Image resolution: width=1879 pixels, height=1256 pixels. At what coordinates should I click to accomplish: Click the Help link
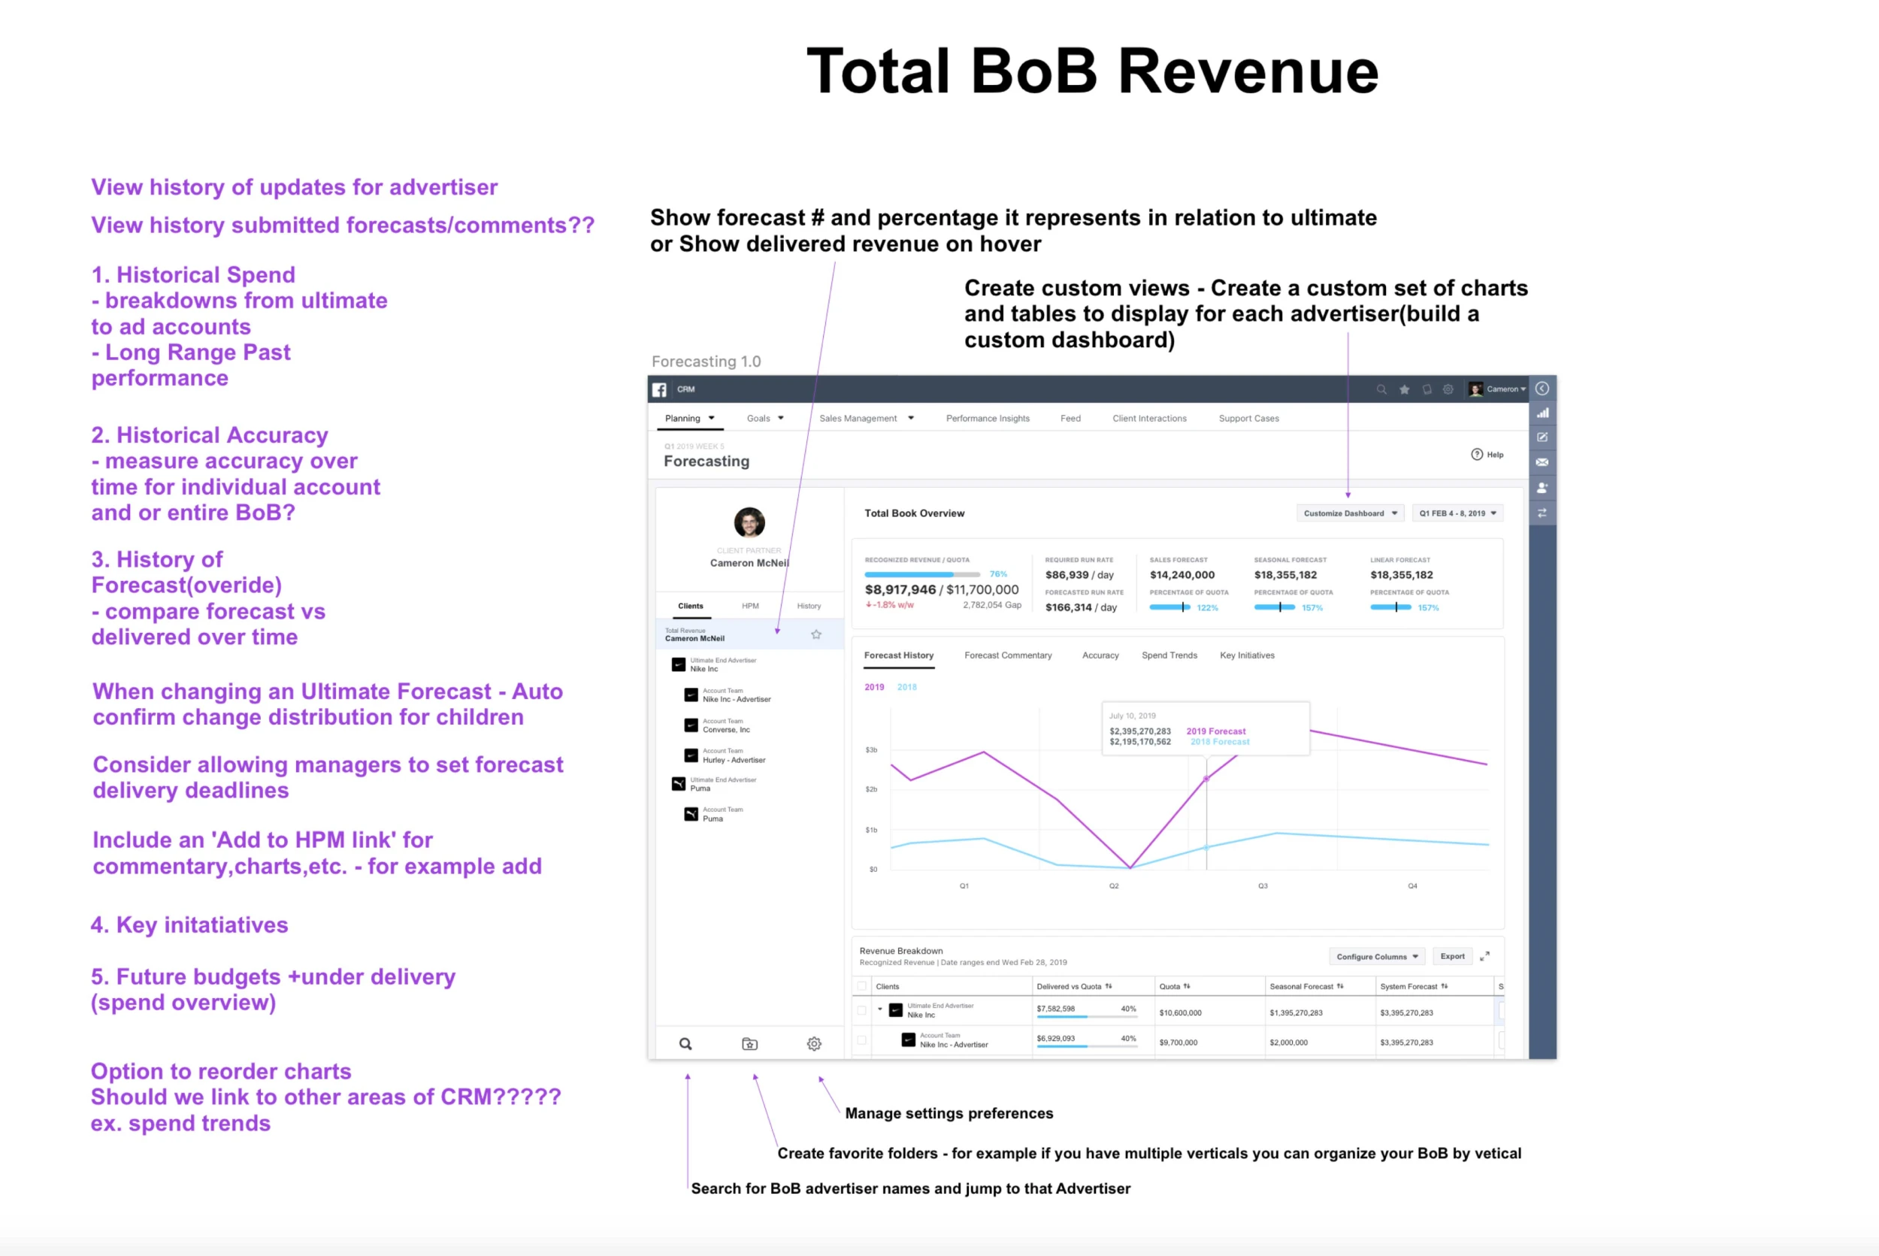click(1487, 454)
